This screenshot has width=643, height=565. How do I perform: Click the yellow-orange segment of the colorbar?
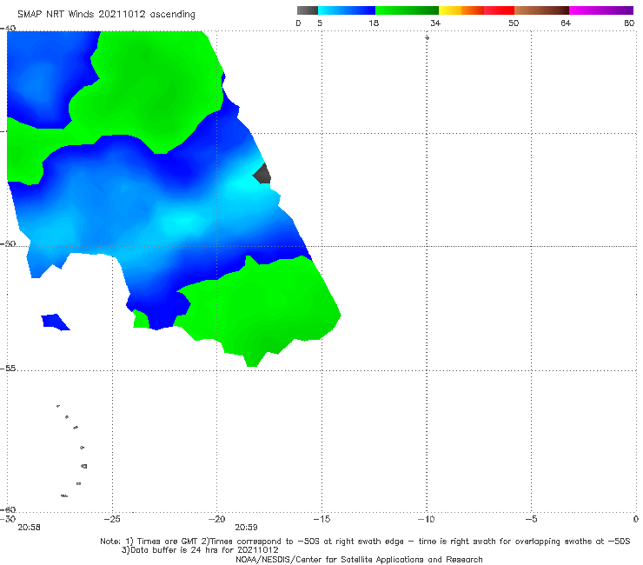461,10
